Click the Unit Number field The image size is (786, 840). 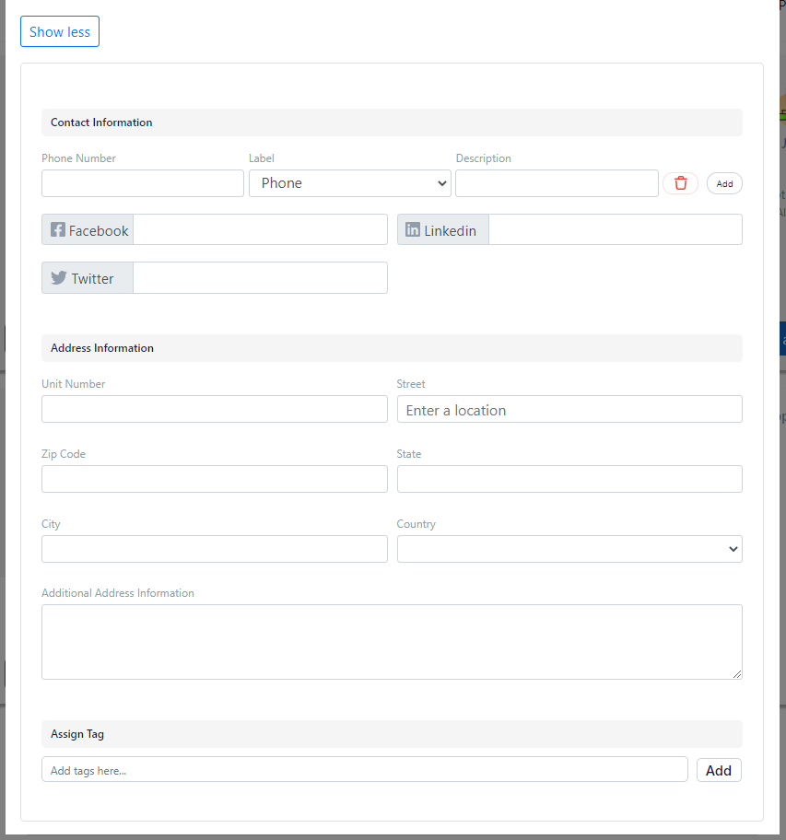(x=215, y=409)
